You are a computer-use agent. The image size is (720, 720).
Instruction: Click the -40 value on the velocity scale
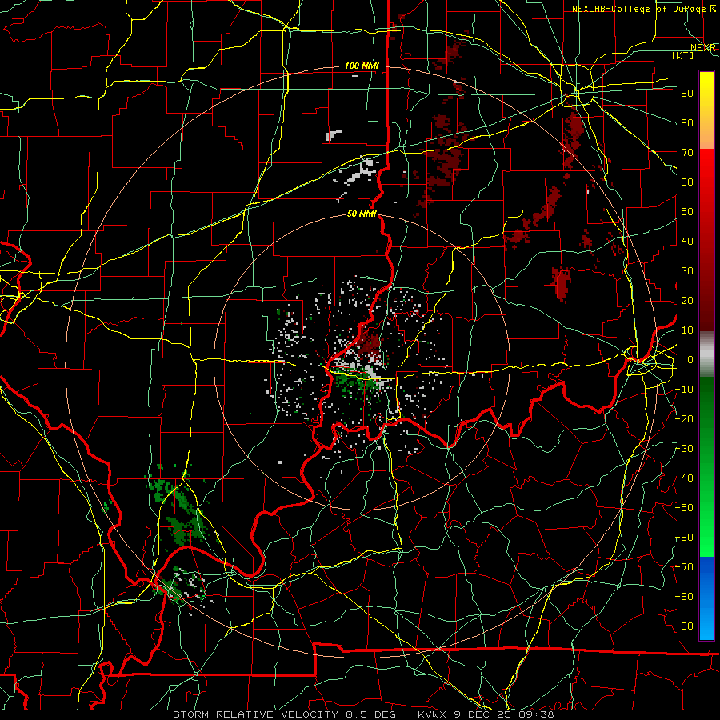[x=685, y=478]
